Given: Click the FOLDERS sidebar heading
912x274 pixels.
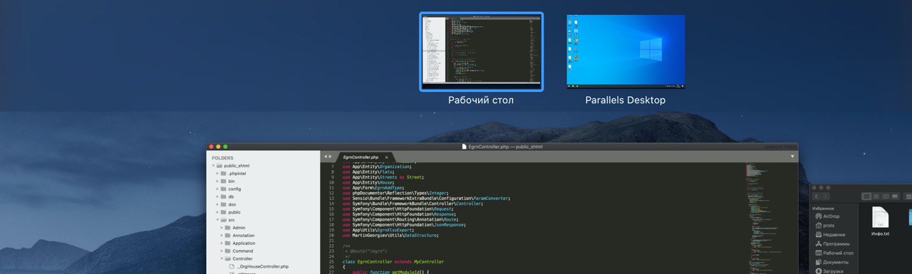Looking at the screenshot, I should [222, 158].
